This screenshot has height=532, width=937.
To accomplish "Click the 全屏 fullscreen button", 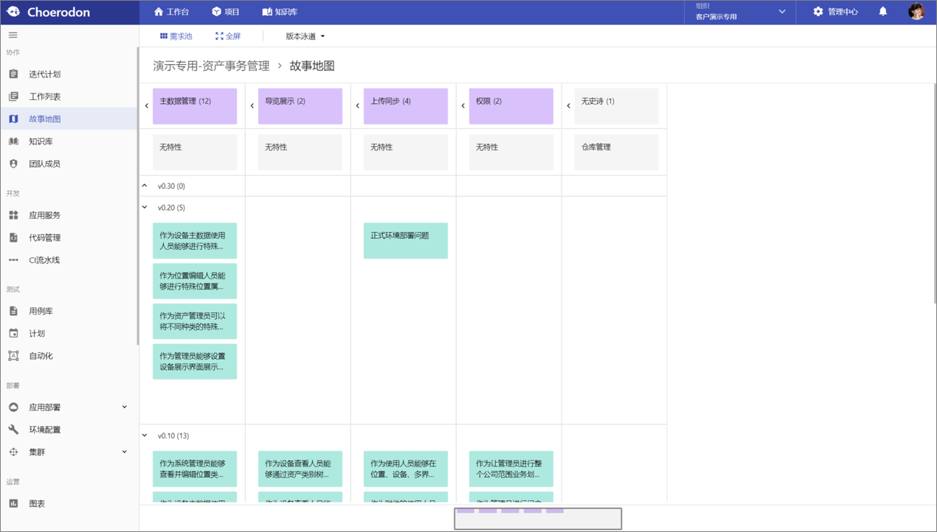I will pyautogui.click(x=228, y=36).
